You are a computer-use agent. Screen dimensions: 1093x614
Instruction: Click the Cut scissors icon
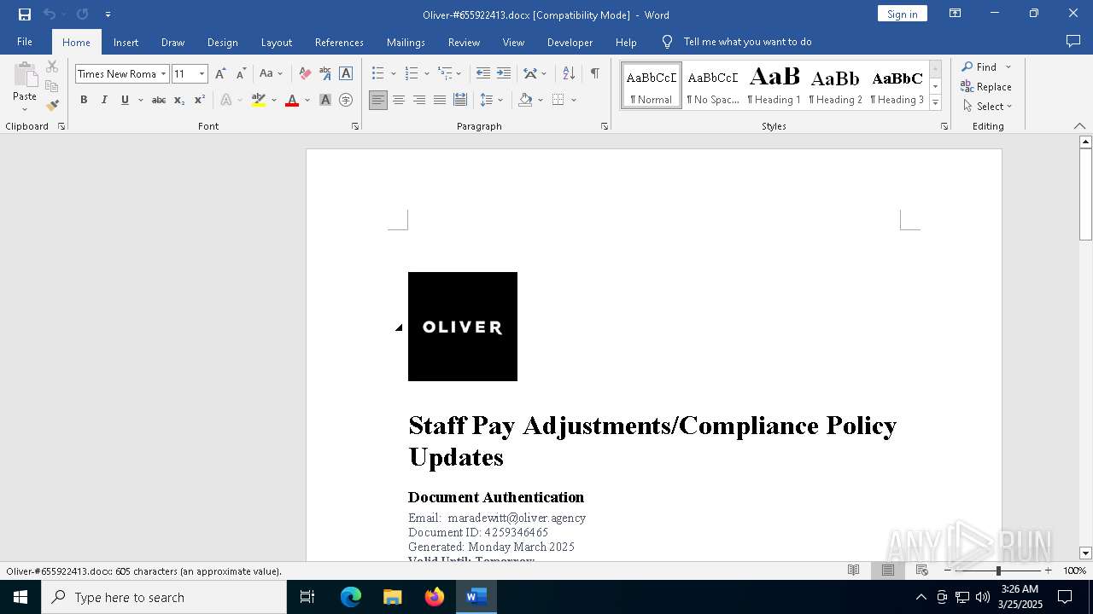pyautogui.click(x=52, y=67)
